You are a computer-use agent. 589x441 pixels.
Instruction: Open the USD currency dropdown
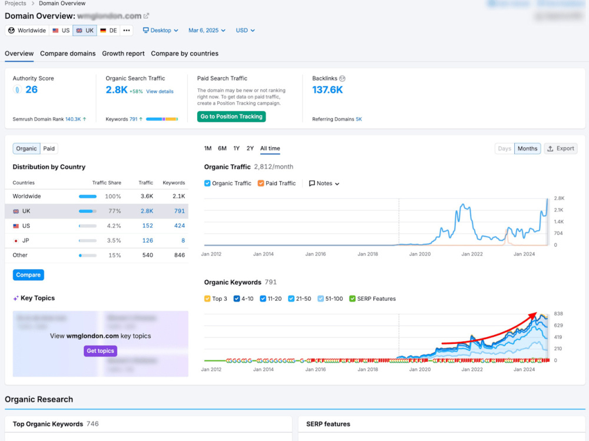[x=245, y=31]
